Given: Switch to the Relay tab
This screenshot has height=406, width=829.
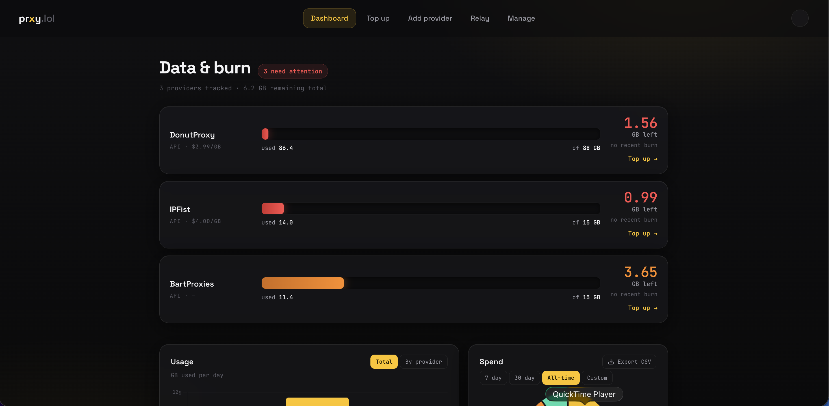Looking at the screenshot, I should click(x=479, y=18).
